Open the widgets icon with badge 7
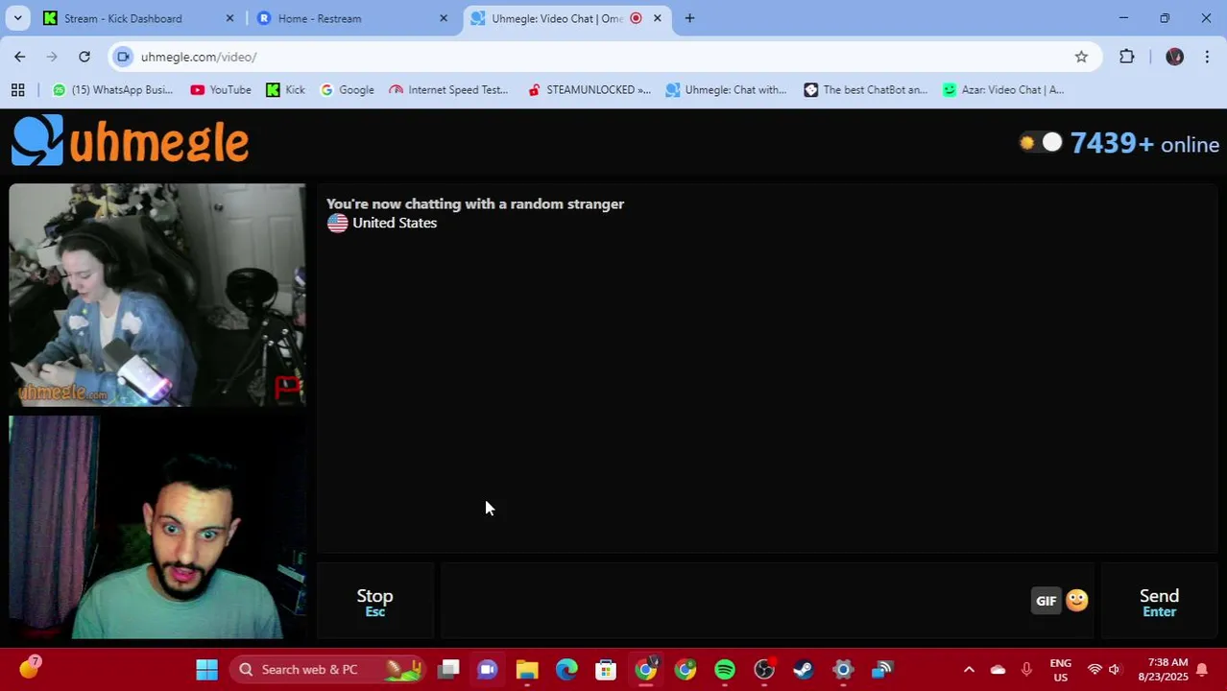 pyautogui.click(x=29, y=668)
